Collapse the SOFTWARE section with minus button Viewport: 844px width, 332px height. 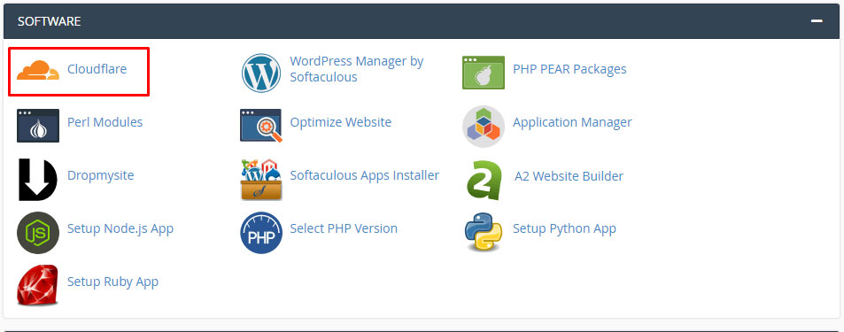pos(817,21)
